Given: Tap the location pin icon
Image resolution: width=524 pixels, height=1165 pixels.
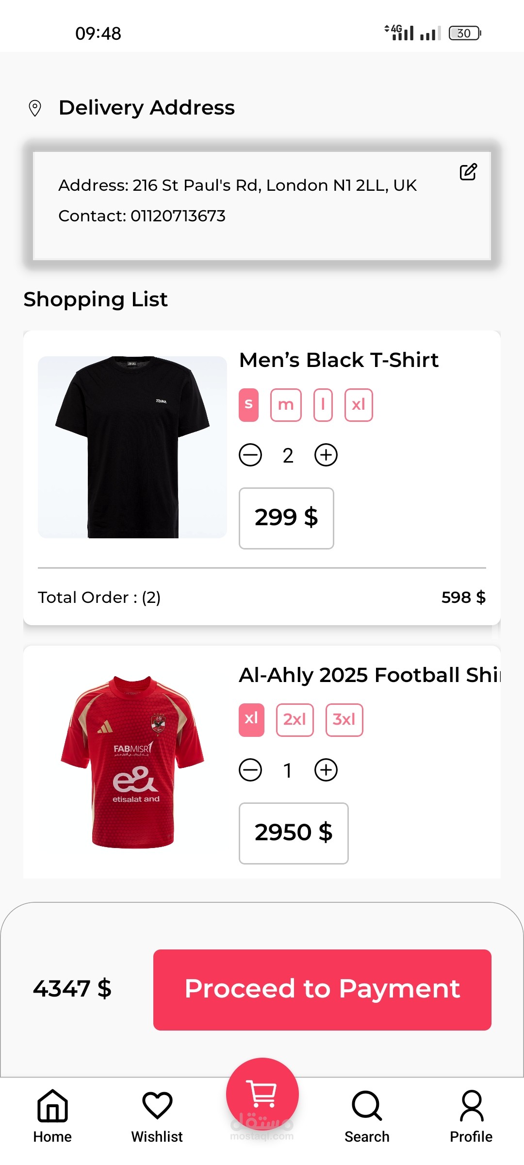Looking at the screenshot, I should tap(35, 108).
